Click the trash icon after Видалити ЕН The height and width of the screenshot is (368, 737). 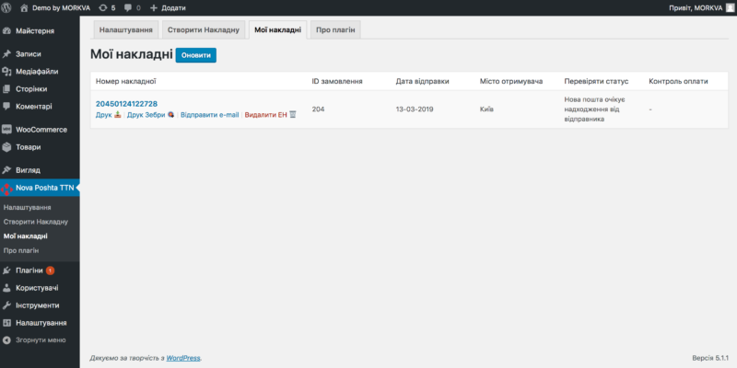(x=292, y=114)
